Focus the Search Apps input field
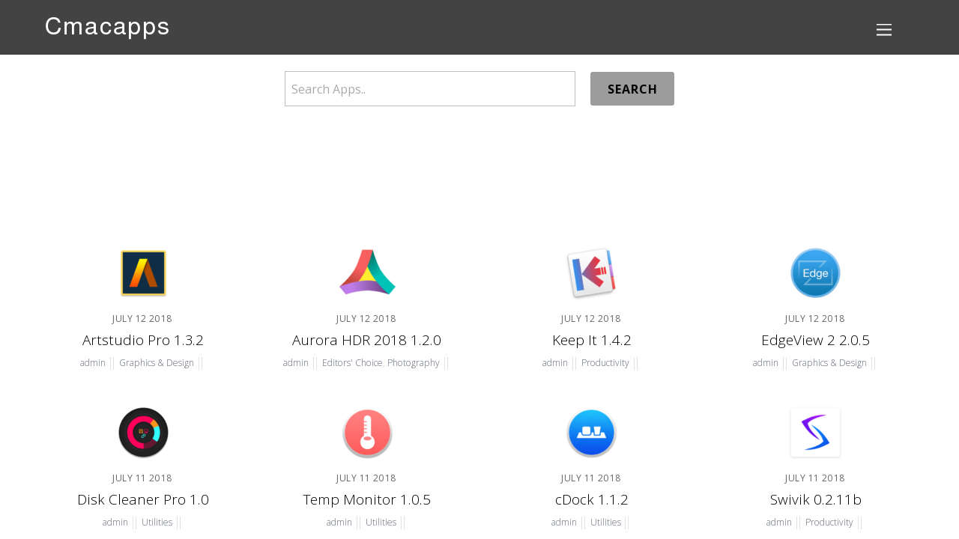The height and width of the screenshot is (539, 959). (x=430, y=89)
